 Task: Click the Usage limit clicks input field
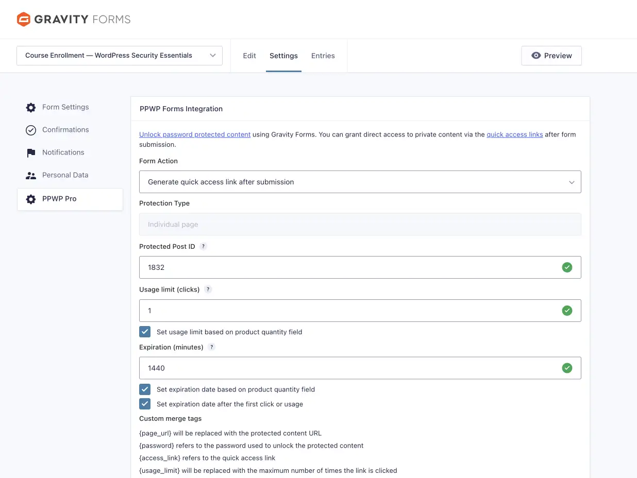coord(360,311)
